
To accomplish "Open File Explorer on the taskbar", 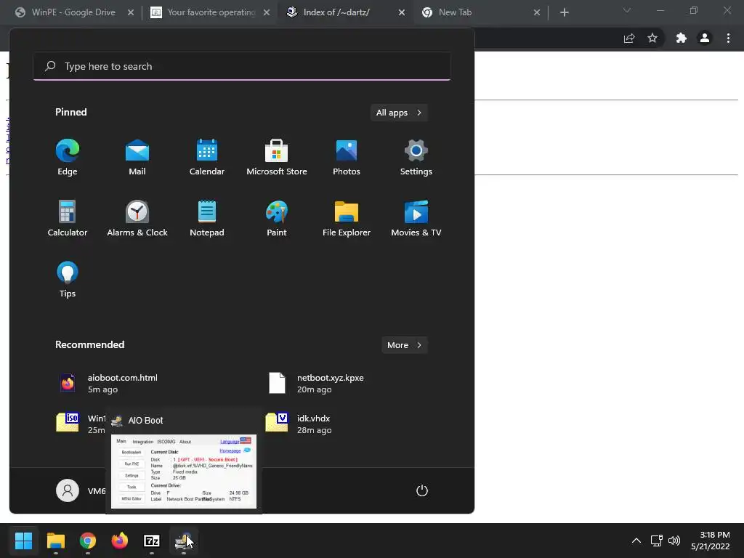I will coord(56,541).
